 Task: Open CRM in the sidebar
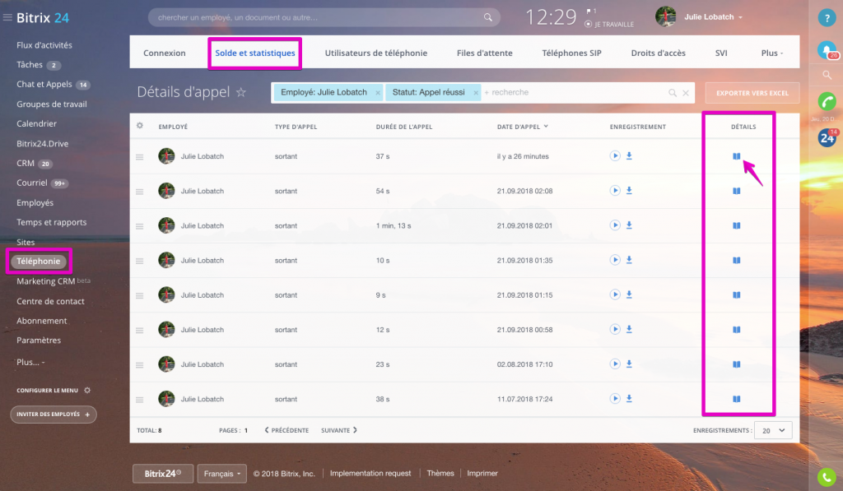(26, 163)
